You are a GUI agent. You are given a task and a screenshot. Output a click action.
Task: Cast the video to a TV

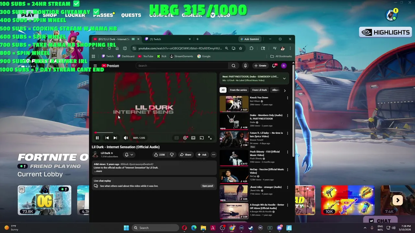202,138
